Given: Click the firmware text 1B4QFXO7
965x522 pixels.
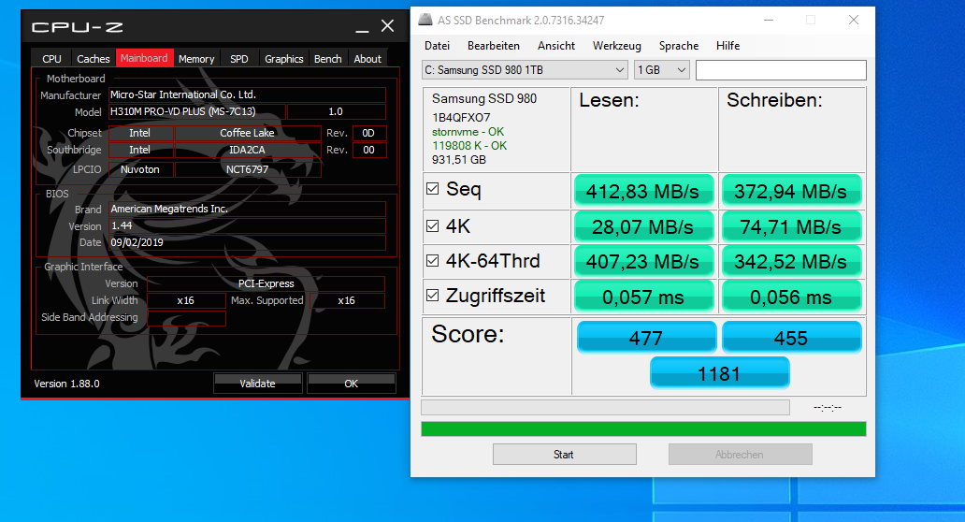Looking at the screenshot, I should tap(461, 118).
